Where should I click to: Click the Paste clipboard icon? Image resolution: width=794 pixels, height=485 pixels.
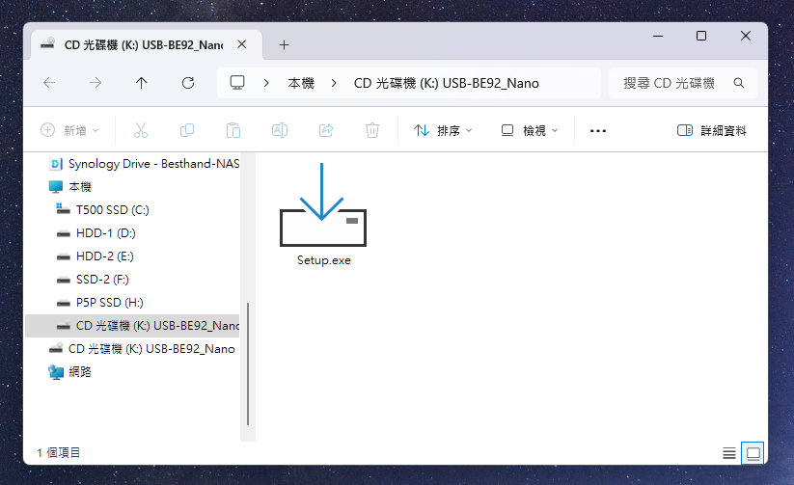(x=233, y=130)
